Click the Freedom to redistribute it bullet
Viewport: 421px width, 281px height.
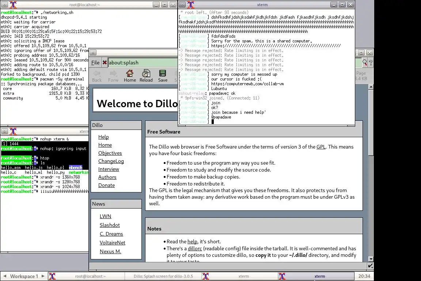pos(196,184)
